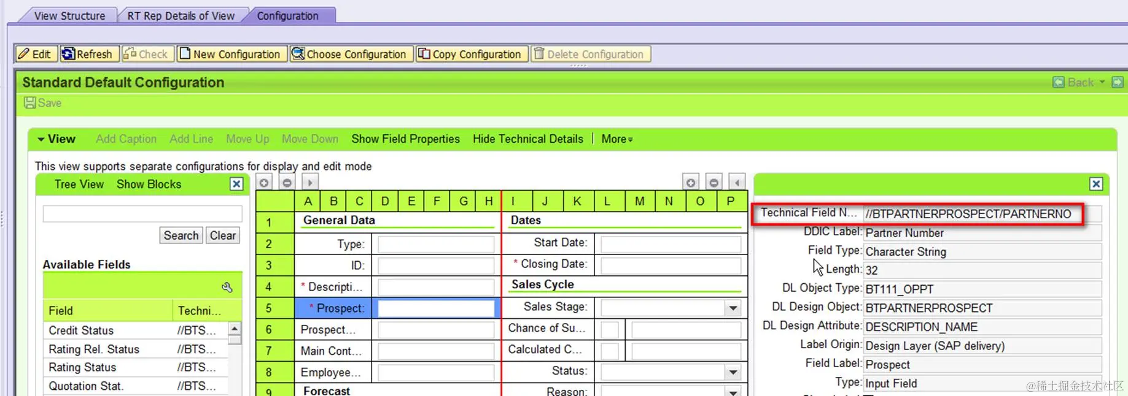1128x396 pixels.
Task: Switch to View Structure tab
Action: coord(69,15)
